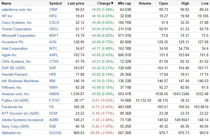210x136 pixels.
Task: Open Amazon.com, Inc. link
Action: tap(16, 94)
